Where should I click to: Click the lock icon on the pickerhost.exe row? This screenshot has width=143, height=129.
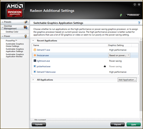pos(105,66)
